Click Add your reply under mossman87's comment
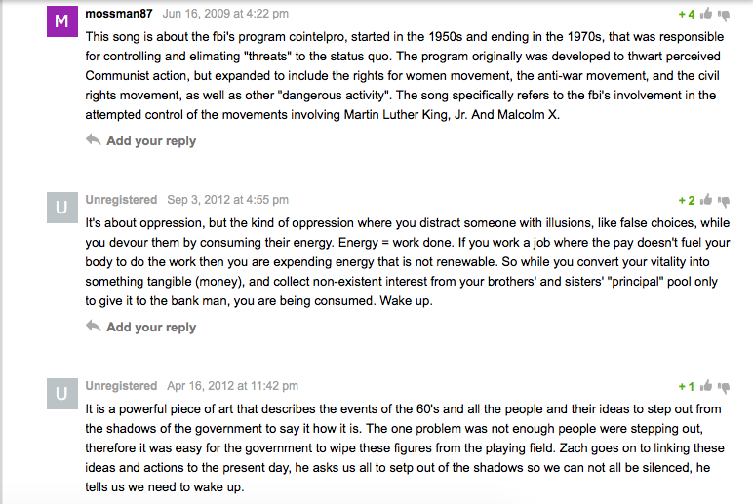 coord(151,141)
